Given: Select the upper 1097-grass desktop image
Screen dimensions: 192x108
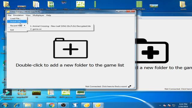Looking at the screenshot, I should pos(80,6).
